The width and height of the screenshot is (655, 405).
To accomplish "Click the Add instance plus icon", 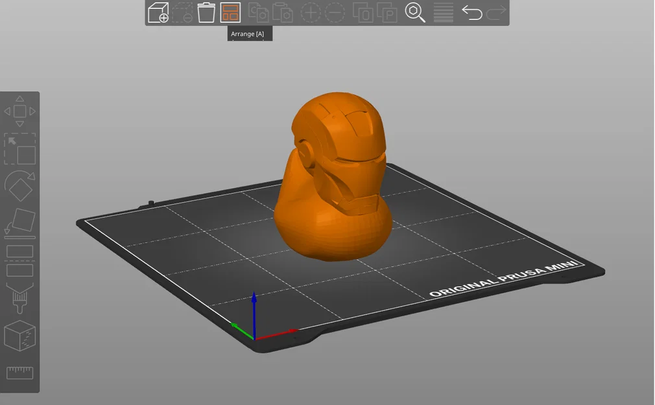I will pos(311,13).
